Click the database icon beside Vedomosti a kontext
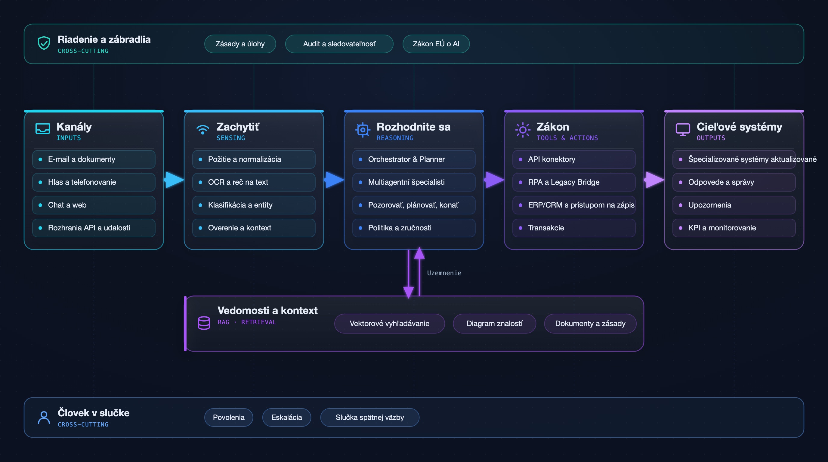The height and width of the screenshot is (462, 828). (x=204, y=323)
